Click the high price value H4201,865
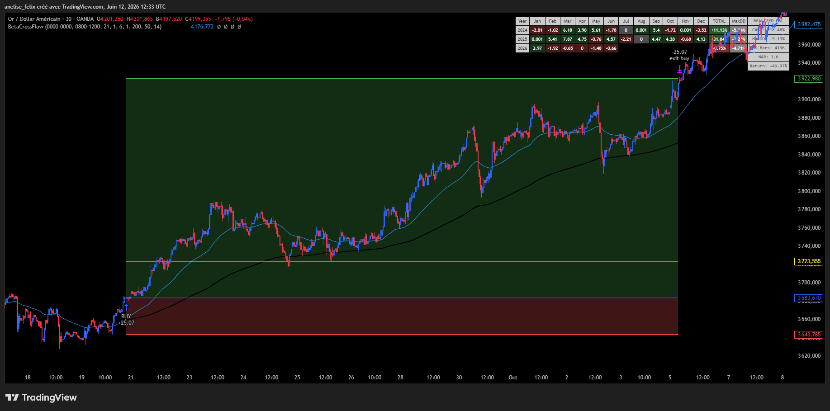Viewport: 830px width, 411px height. 140,19
